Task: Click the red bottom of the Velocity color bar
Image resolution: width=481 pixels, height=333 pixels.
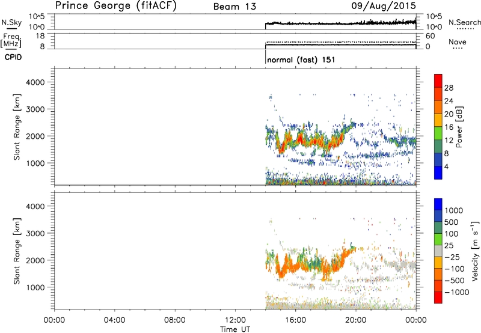Action: (x=438, y=298)
